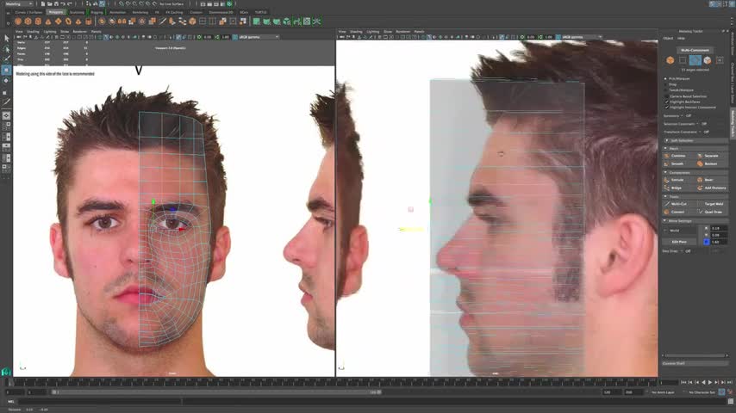Create a polygon torus from shelf
736x413 pixels.
click(x=68, y=22)
